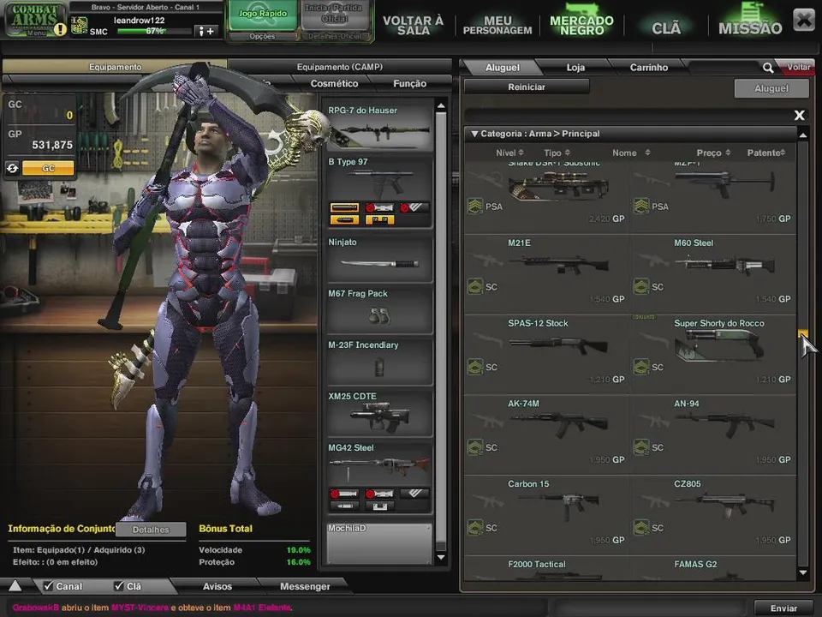Click the SC rank badge of Carbon 15
This screenshot has width=822, height=617.
point(475,527)
